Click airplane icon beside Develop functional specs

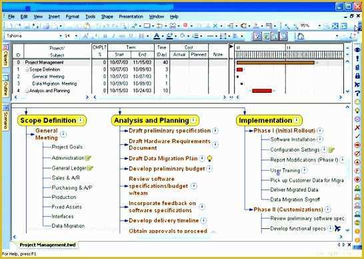tap(338, 228)
